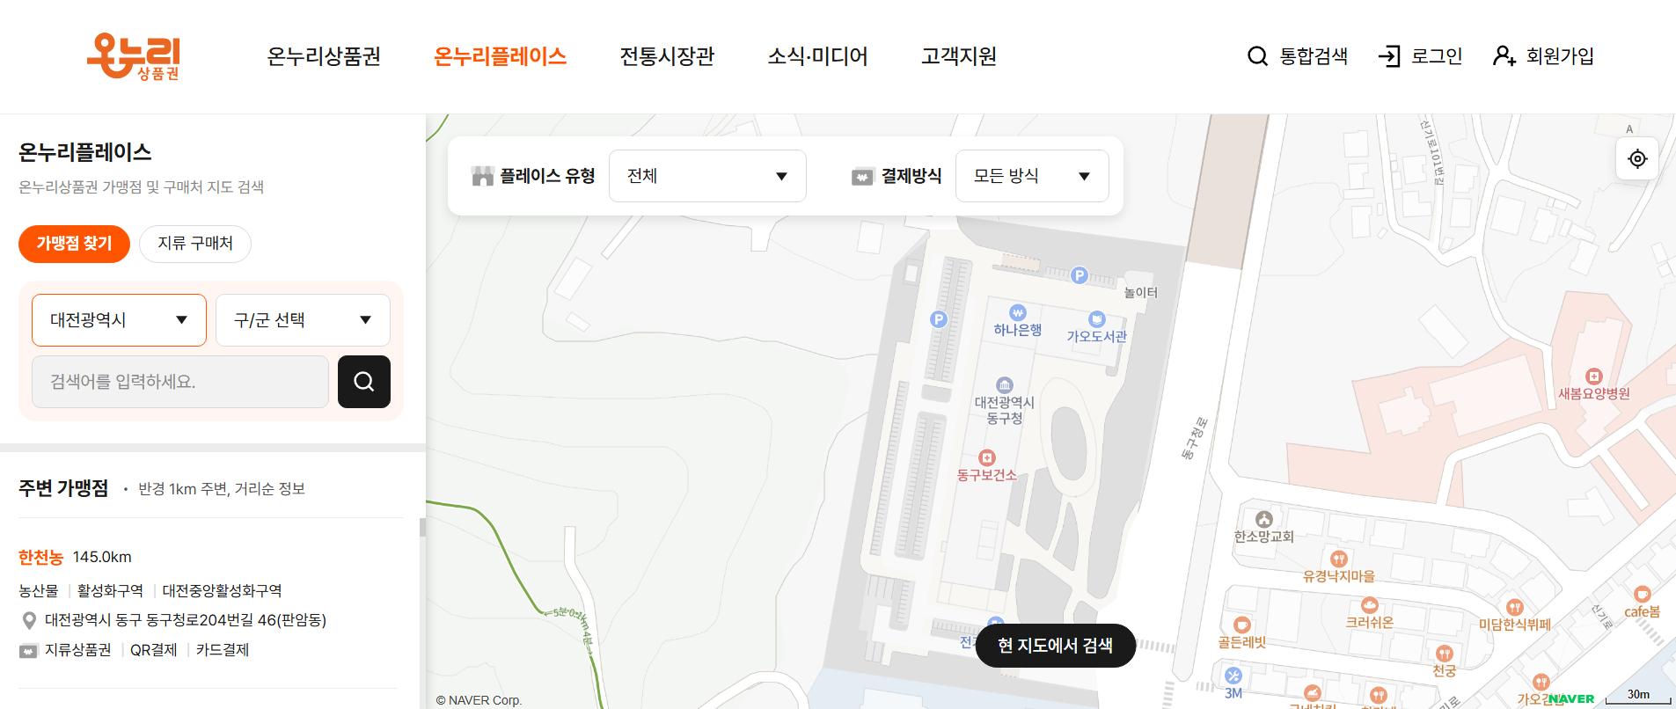The width and height of the screenshot is (1676, 709).
Task: Click the 지류상품권 payment tag
Action: click(78, 650)
